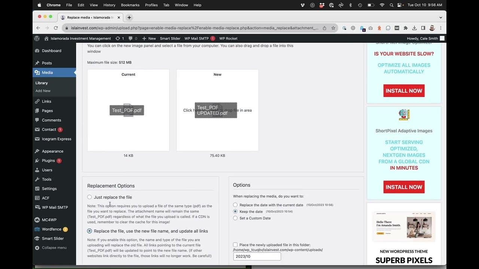Open the View menu
The height and width of the screenshot is (269, 479).
[x=94, y=5]
